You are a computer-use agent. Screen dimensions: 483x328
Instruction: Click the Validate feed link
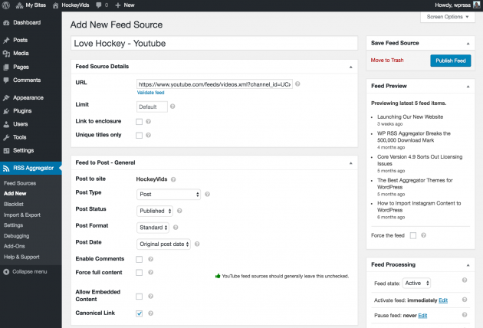(x=150, y=93)
